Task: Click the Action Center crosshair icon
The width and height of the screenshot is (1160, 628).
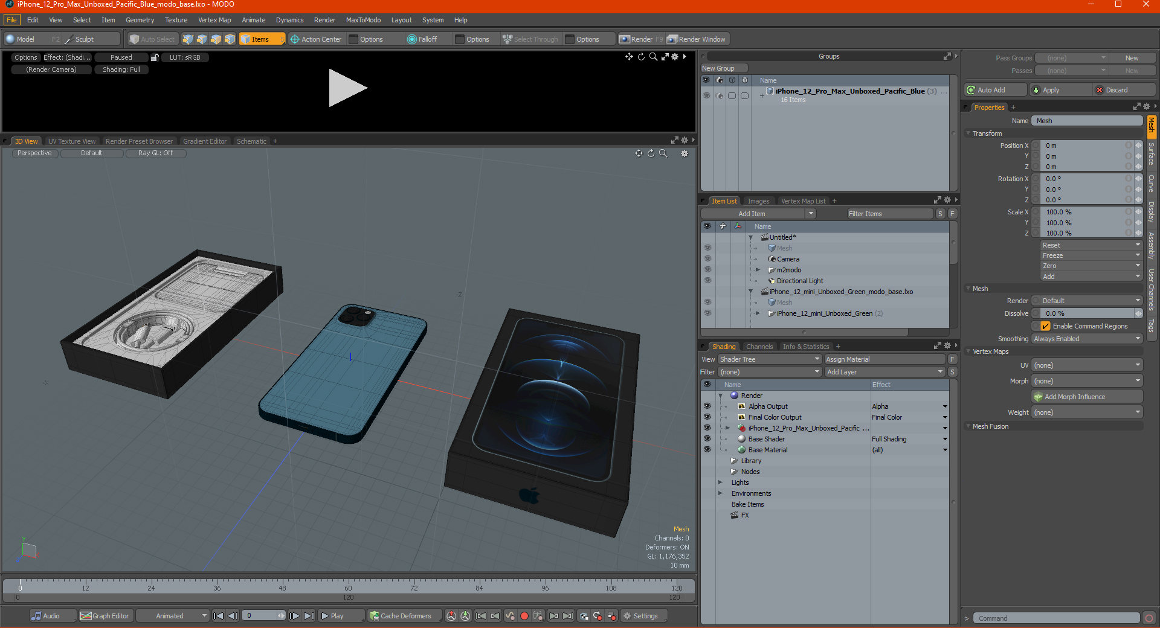Action: pyautogui.click(x=295, y=39)
